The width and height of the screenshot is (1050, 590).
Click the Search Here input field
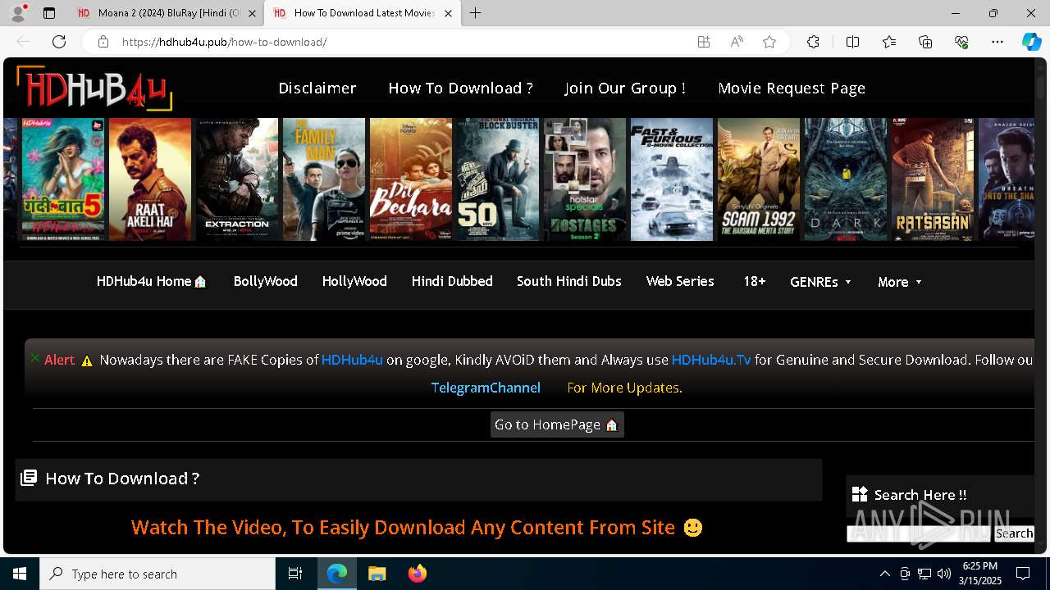919,533
